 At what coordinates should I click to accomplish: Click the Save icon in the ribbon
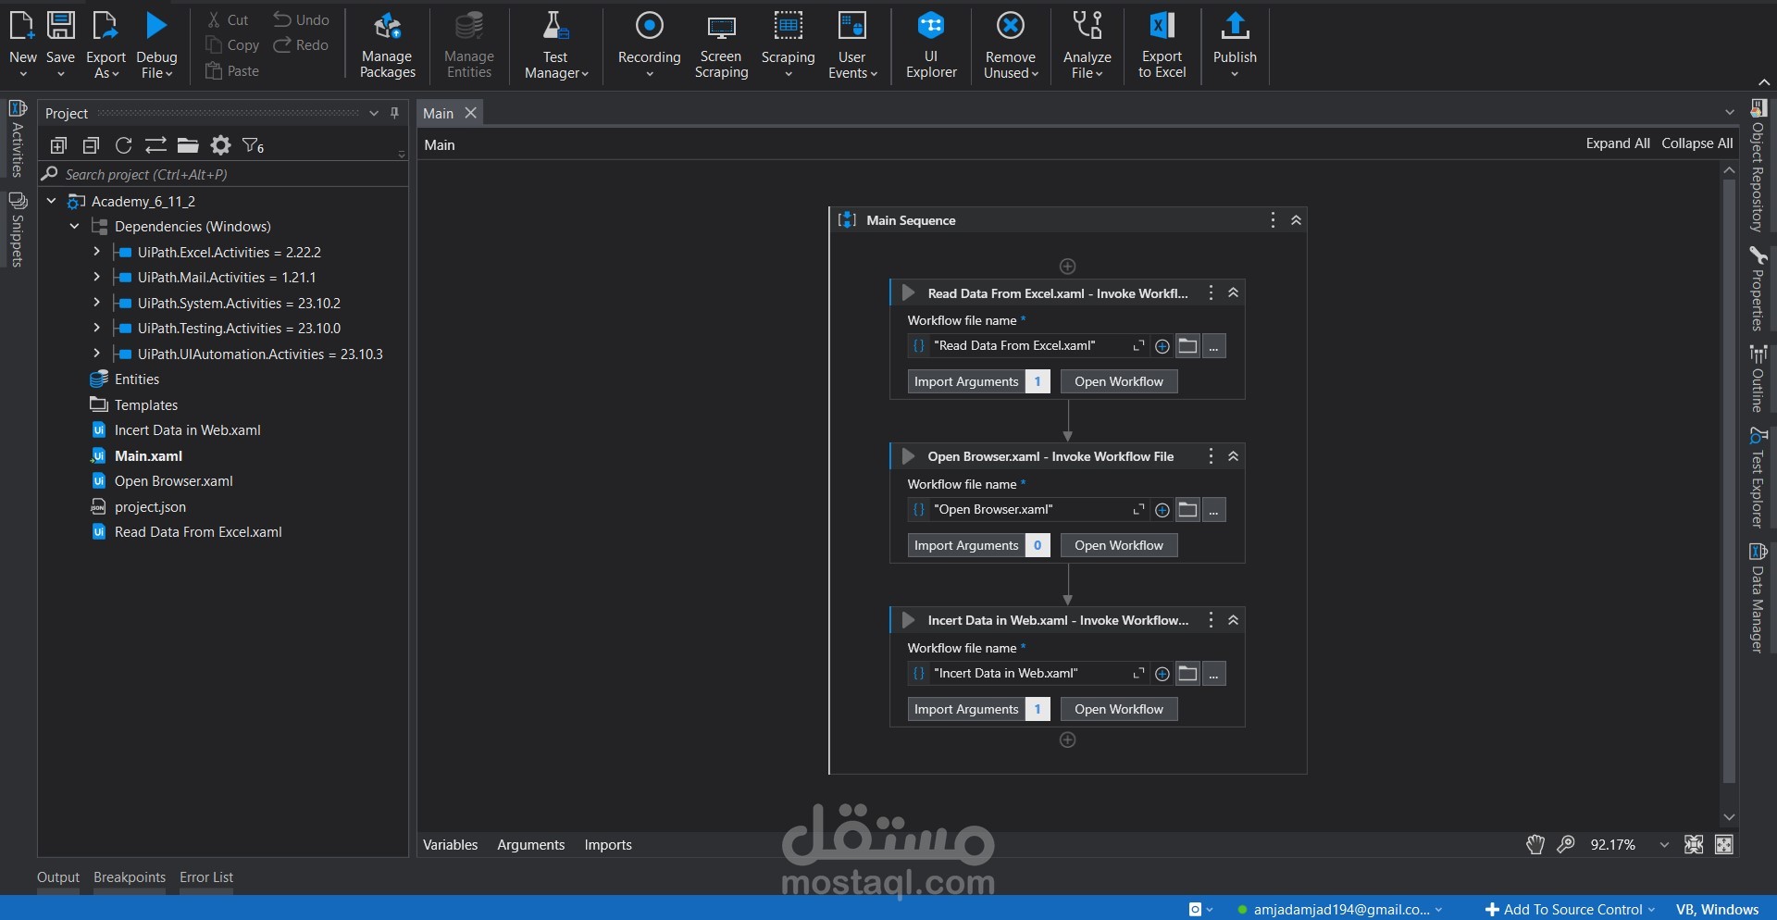coord(60,26)
